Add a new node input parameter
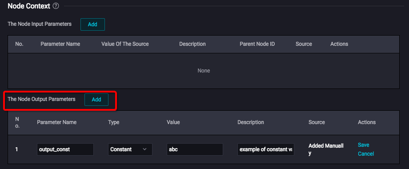 tap(92, 24)
